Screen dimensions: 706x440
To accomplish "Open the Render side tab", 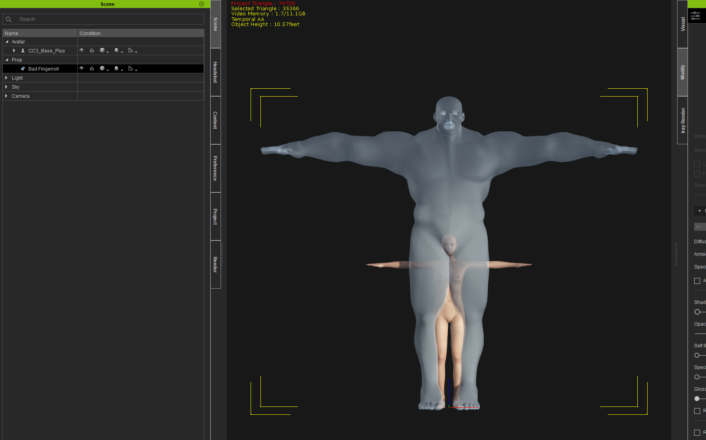I will tap(215, 265).
